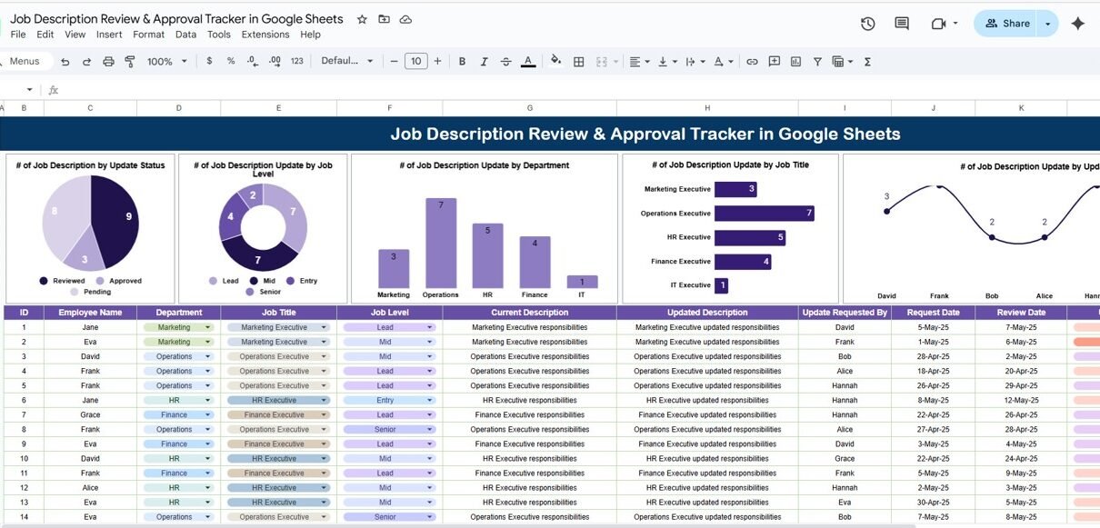1100x528 pixels.
Task: Toggle bold formatting
Action: 462,62
